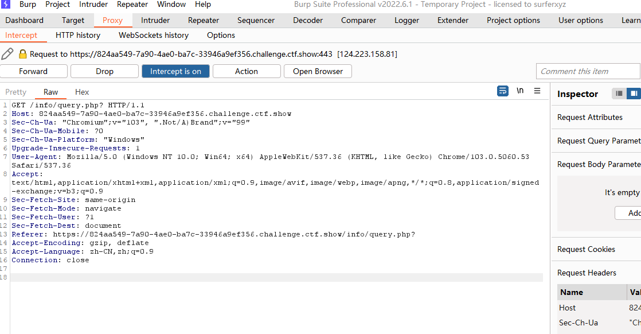Switch editor to Pretty view
641x334 pixels.
[16, 92]
